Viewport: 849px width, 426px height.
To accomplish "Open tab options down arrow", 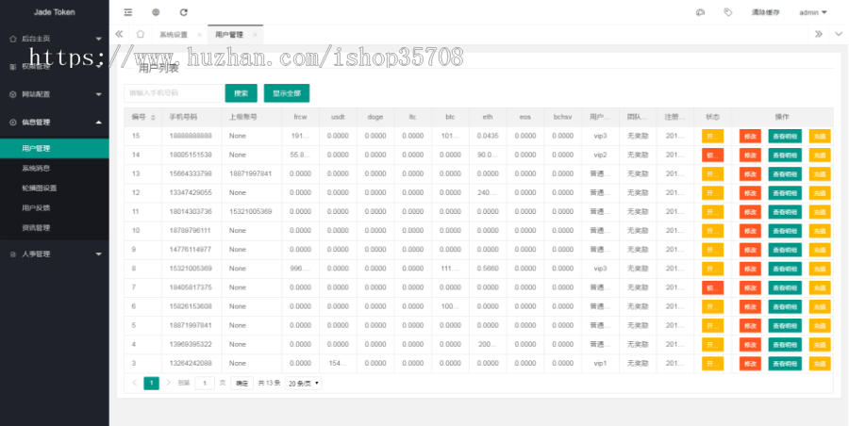I will [839, 34].
